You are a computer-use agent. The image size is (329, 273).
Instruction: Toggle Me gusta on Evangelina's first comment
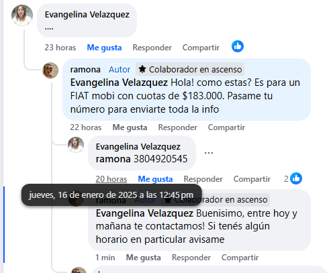104,48
